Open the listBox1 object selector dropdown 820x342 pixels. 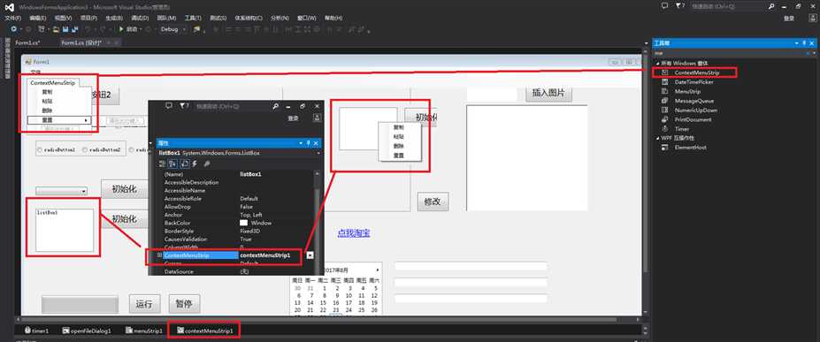click(318, 154)
